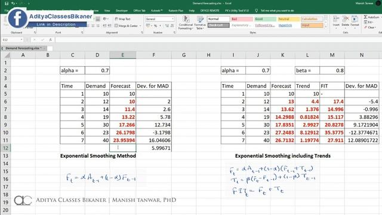Open the OFFICE REMOTE ribbon tab
Viewport: 382px width, 215px height.
(210, 11)
